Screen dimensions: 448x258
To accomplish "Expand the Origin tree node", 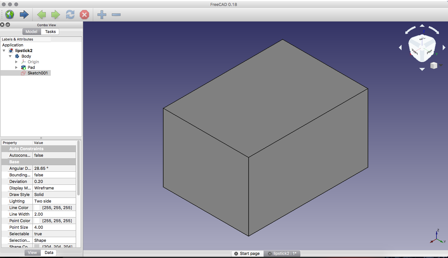I will coord(17,62).
